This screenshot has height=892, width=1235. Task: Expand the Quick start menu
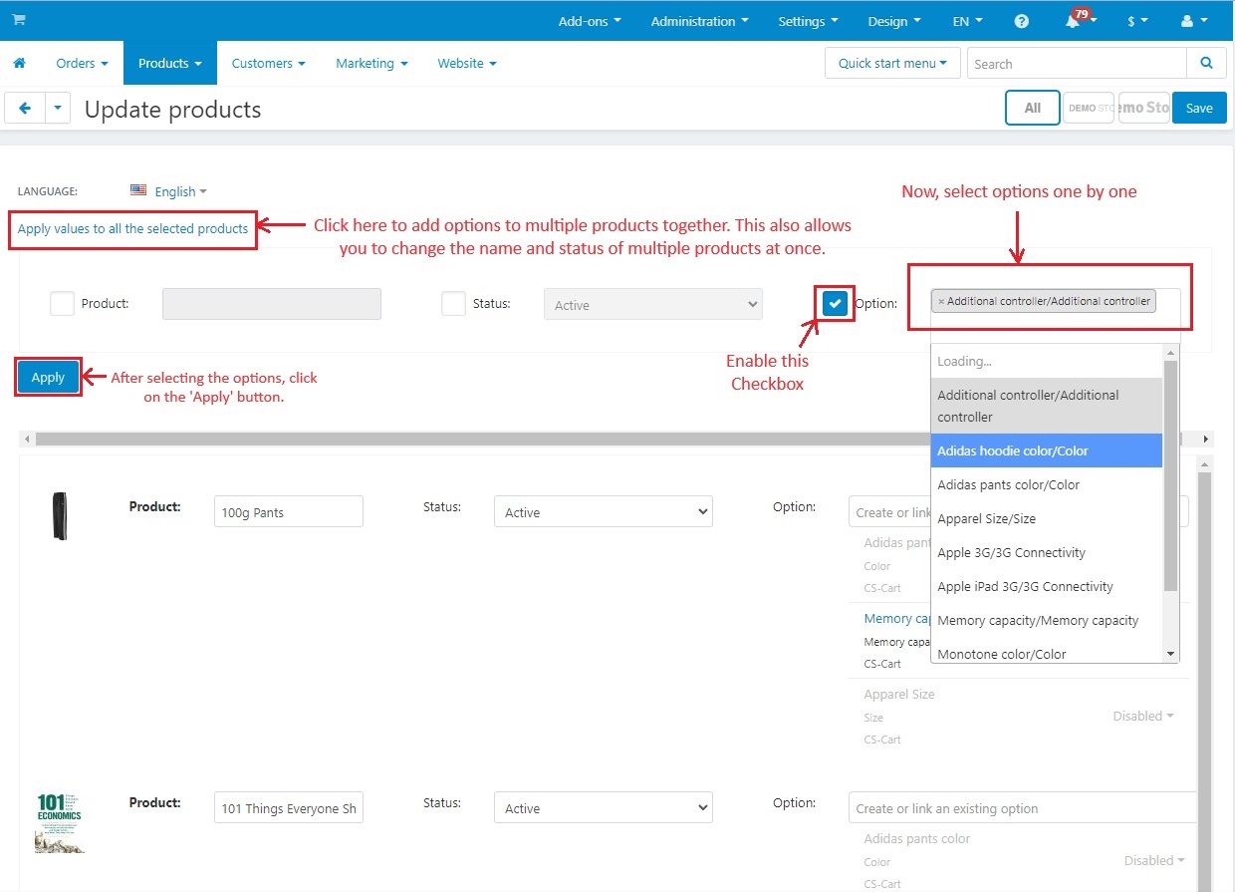[891, 63]
